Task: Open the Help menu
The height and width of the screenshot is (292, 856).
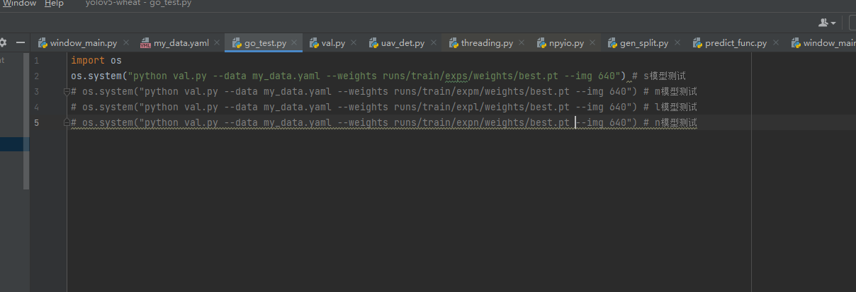Action: coord(54,4)
